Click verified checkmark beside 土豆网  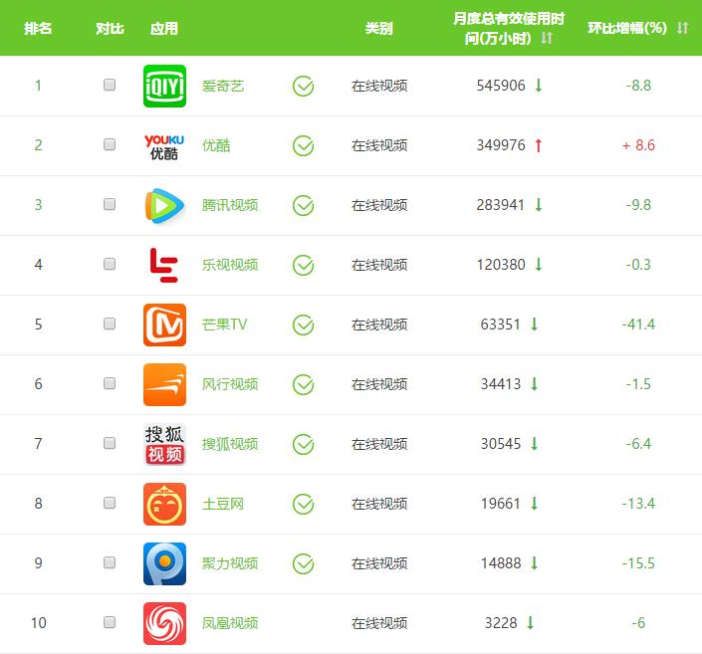[x=303, y=504]
